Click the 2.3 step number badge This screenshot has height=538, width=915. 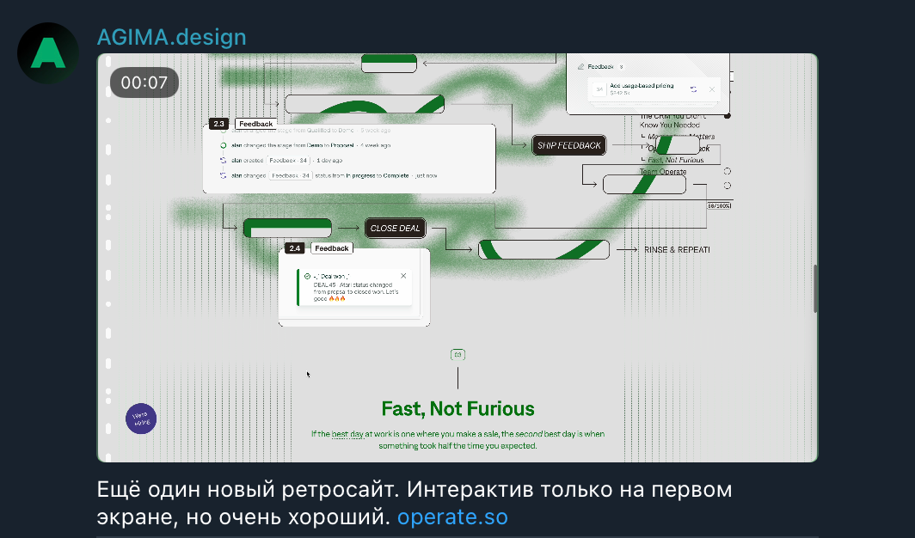tap(218, 124)
